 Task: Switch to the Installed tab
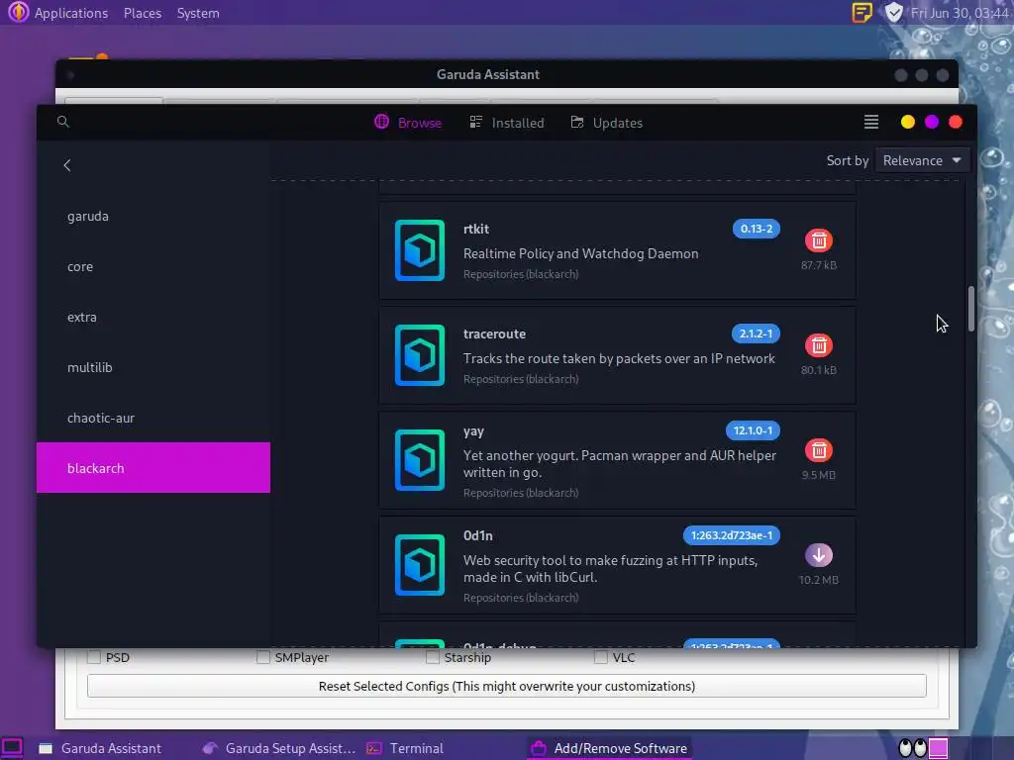click(x=507, y=123)
